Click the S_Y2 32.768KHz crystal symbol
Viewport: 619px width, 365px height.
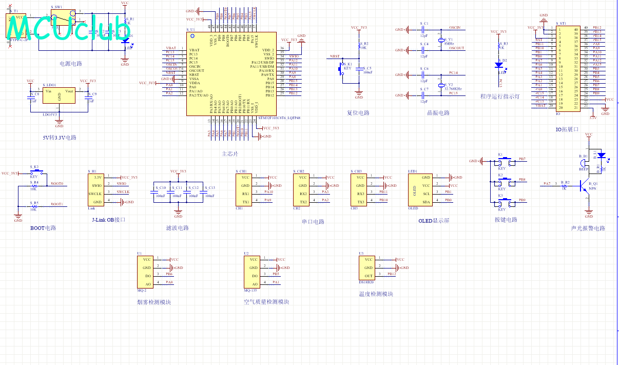[x=440, y=85]
